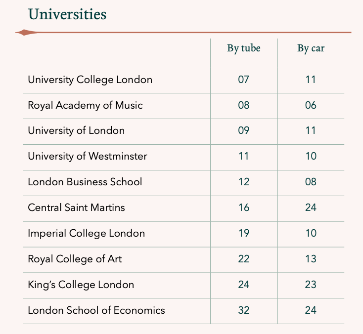363x334 pixels.
Task: Click London School of Economics label
Action: click(96, 310)
